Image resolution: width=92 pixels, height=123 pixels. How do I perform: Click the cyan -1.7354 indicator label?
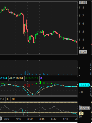pos(84,85)
